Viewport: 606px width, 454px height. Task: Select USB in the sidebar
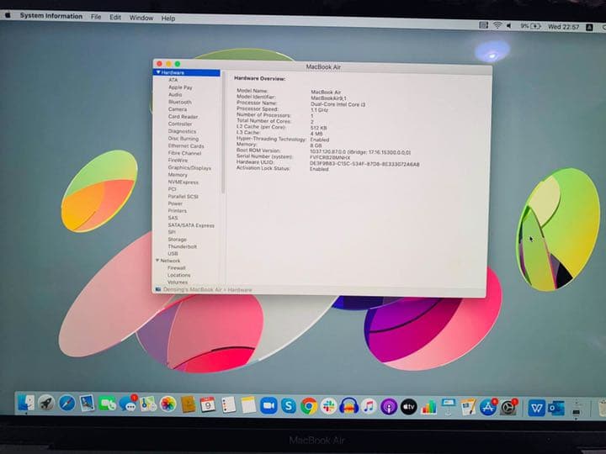tap(173, 254)
